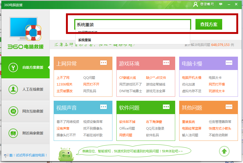Open the 没有声音 solution
This screenshot has width=243, height=163.
[x=63, y=129]
